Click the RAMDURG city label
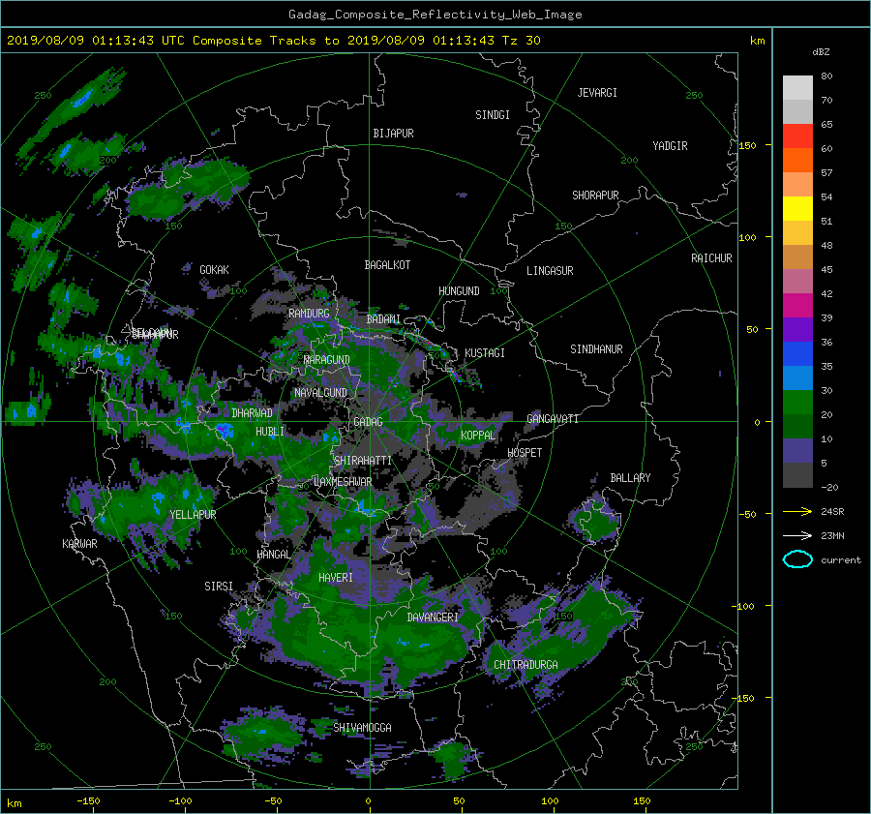The image size is (871, 814). (x=309, y=314)
